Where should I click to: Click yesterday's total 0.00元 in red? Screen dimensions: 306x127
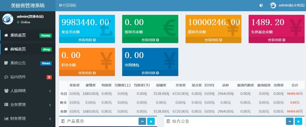point(295,103)
